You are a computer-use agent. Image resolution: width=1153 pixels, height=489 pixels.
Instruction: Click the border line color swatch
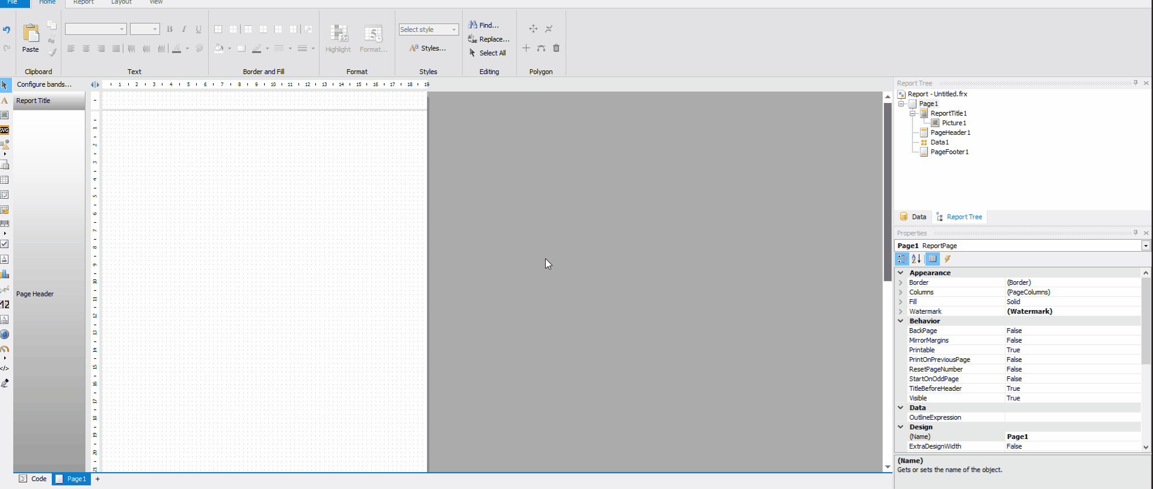(257, 49)
